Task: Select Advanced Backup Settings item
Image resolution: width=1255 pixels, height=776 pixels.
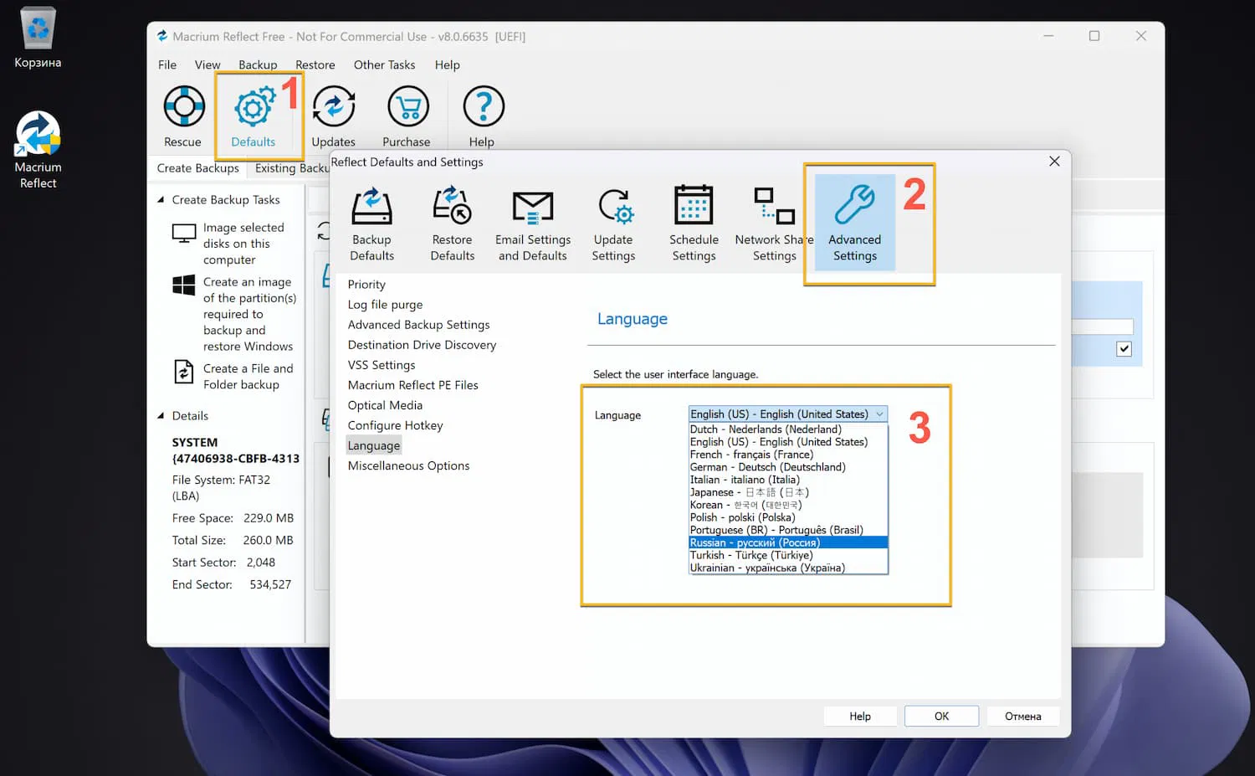Action: pyautogui.click(x=419, y=325)
